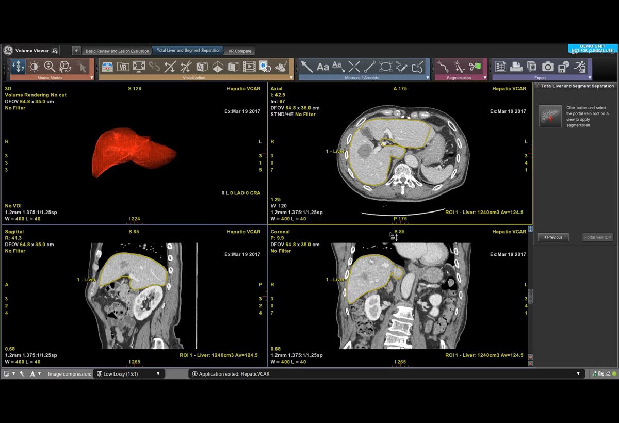Click the portal vein root selection button
This screenshot has height=423, width=619.
point(550,116)
